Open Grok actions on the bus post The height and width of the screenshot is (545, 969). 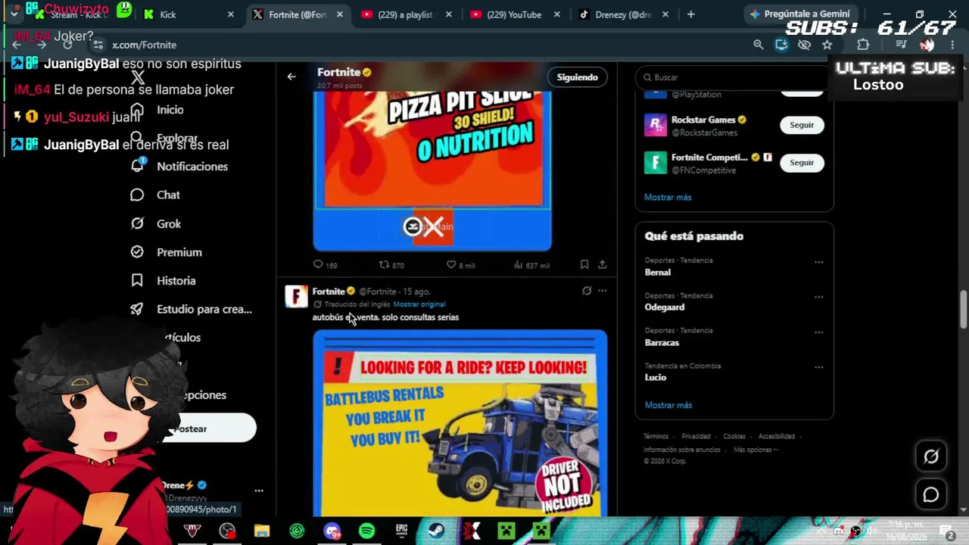coord(587,291)
